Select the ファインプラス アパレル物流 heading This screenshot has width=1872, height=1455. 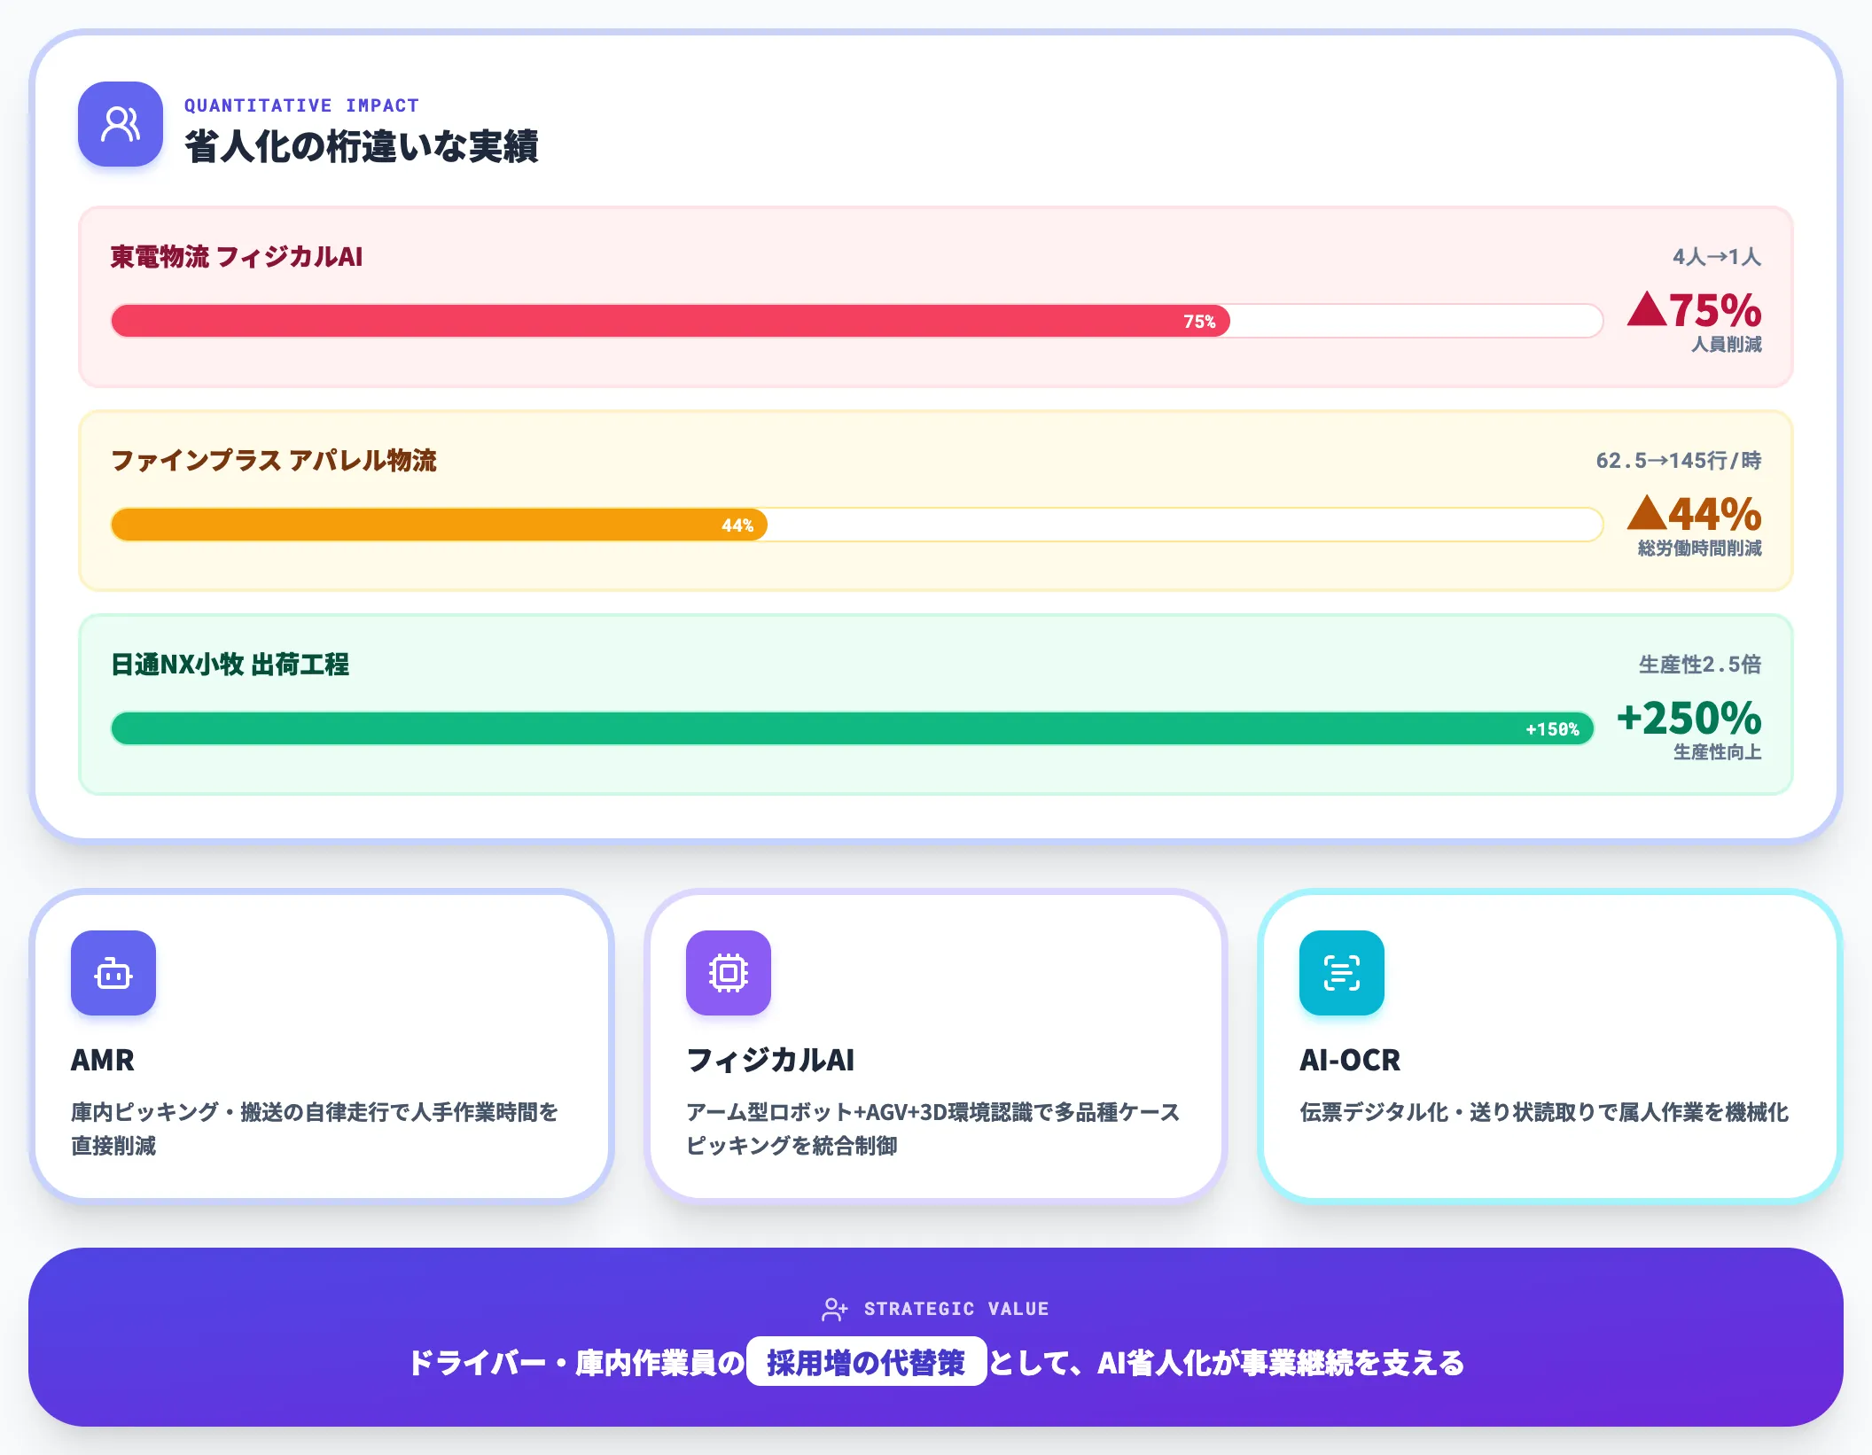point(274,461)
